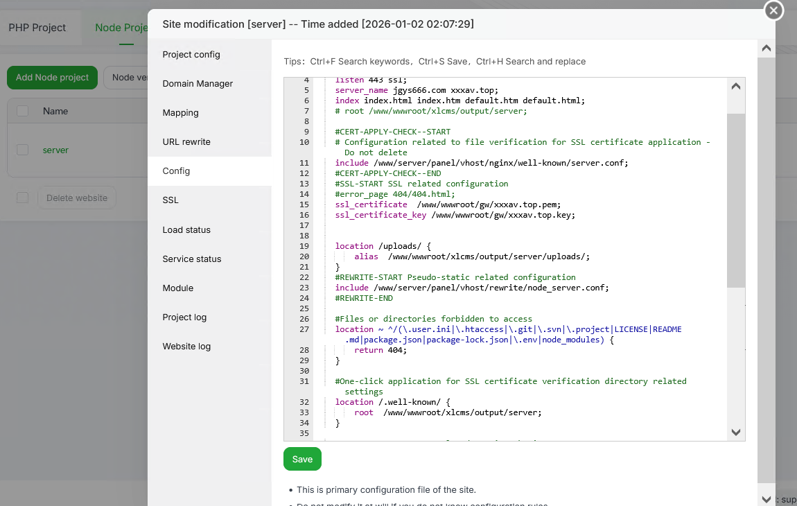Click the dialog's outer scroll-up arrow

pyautogui.click(x=766, y=49)
